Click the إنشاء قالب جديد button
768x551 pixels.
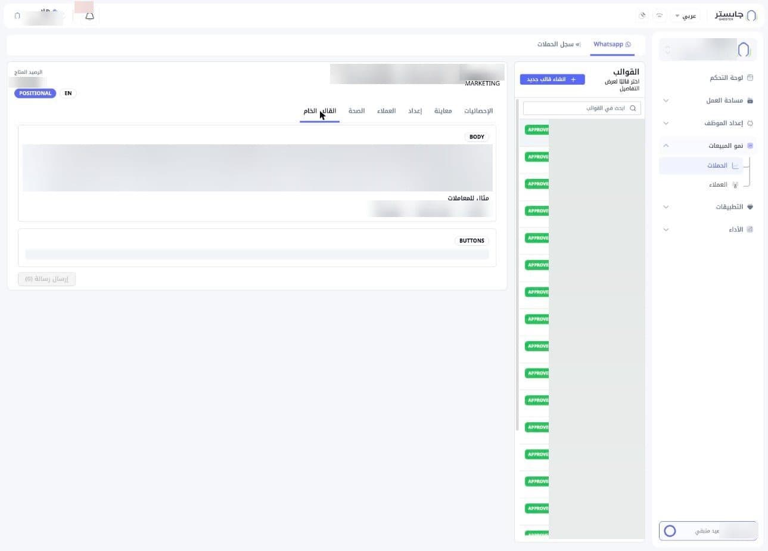(x=552, y=79)
